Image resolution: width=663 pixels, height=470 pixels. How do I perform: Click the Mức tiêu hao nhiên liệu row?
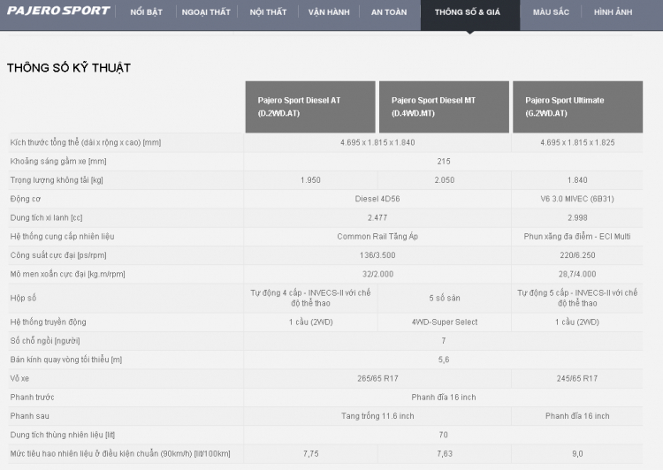(120, 453)
